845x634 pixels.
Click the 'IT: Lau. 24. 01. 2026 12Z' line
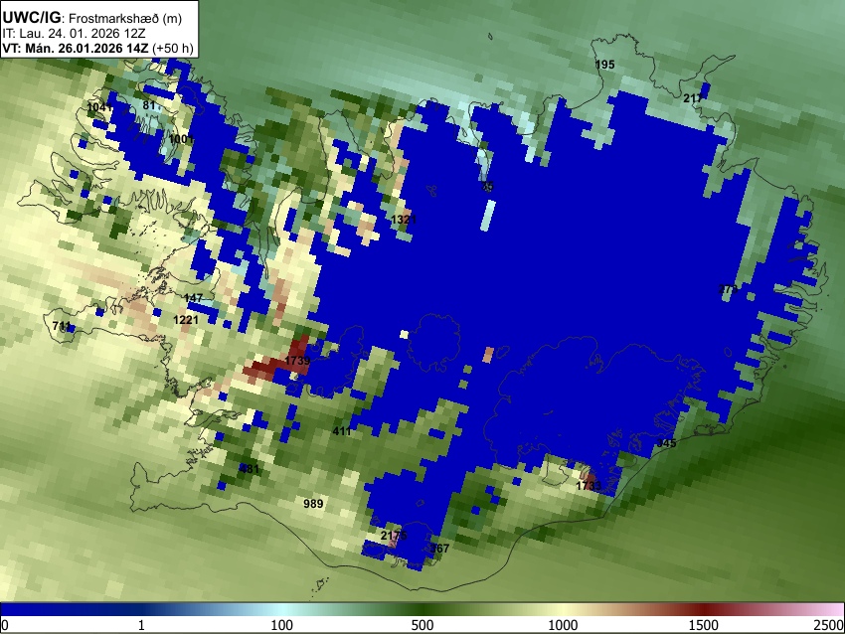click(74, 34)
